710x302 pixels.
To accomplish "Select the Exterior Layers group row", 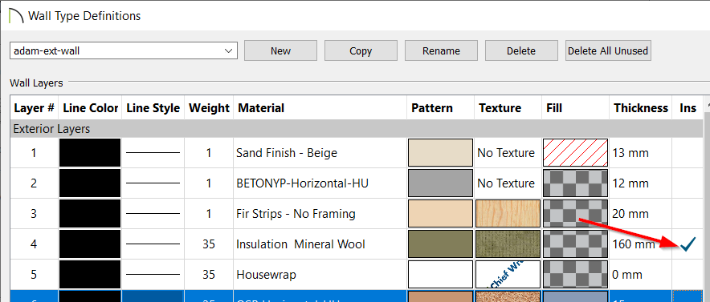I will [x=357, y=129].
